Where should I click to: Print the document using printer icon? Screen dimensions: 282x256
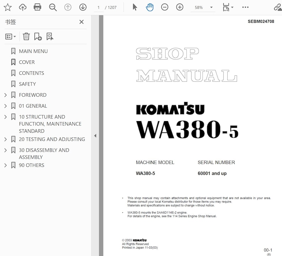pos(37,7)
